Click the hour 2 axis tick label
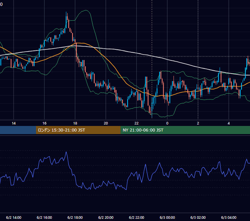Screen dimensions: 250x221 [x=198, y=123]
